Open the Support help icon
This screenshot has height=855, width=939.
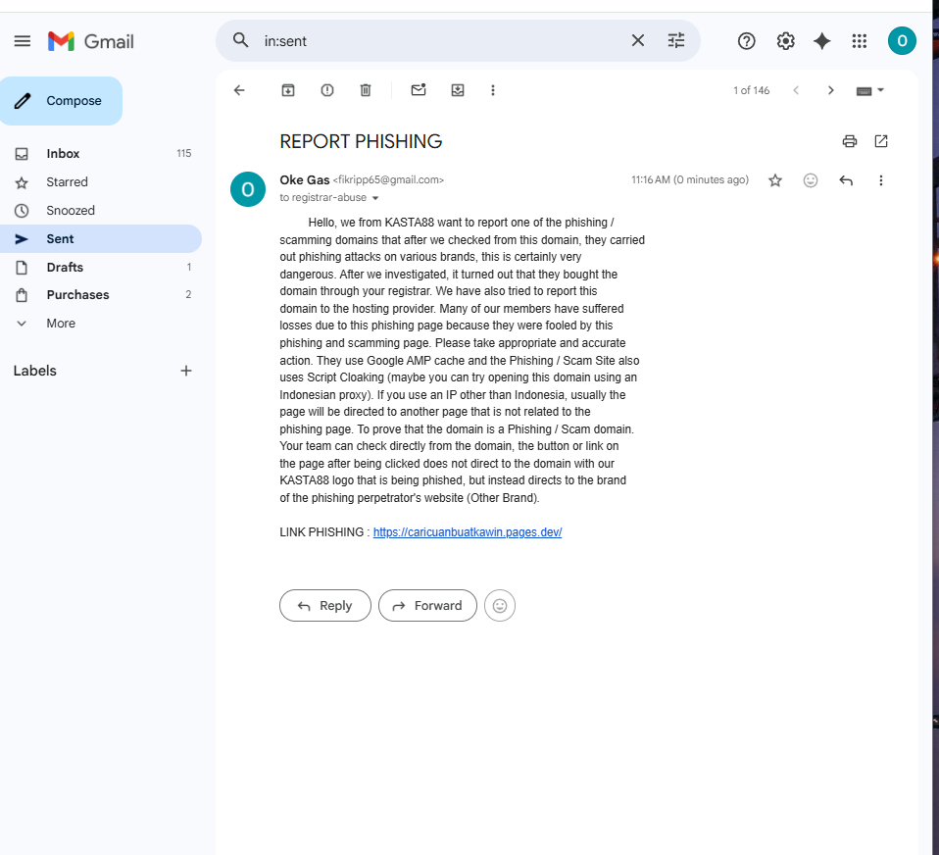click(x=746, y=41)
